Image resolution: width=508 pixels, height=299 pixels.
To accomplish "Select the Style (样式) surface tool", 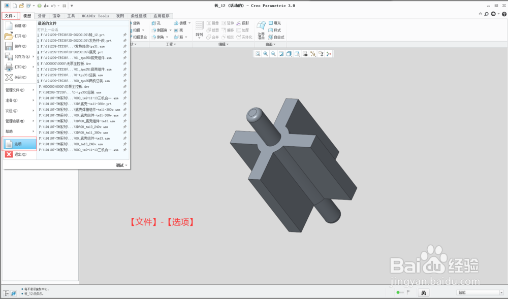I will [x=275, y=30].
